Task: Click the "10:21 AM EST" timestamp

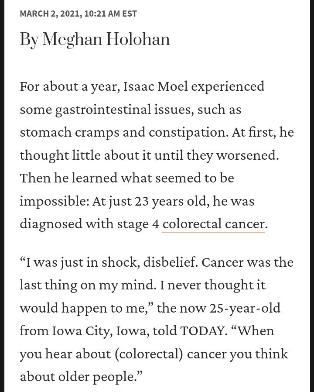Action: click(110, 14)
